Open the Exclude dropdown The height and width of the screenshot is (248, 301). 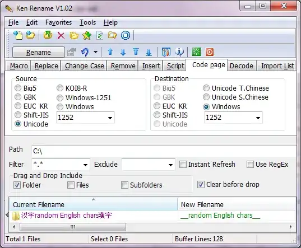pos(170,165)
